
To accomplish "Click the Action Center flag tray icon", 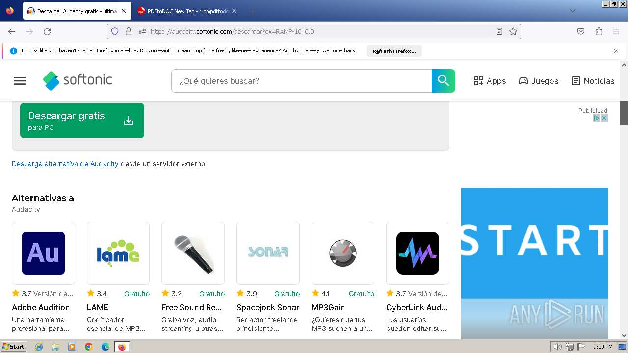I will 581,347.
